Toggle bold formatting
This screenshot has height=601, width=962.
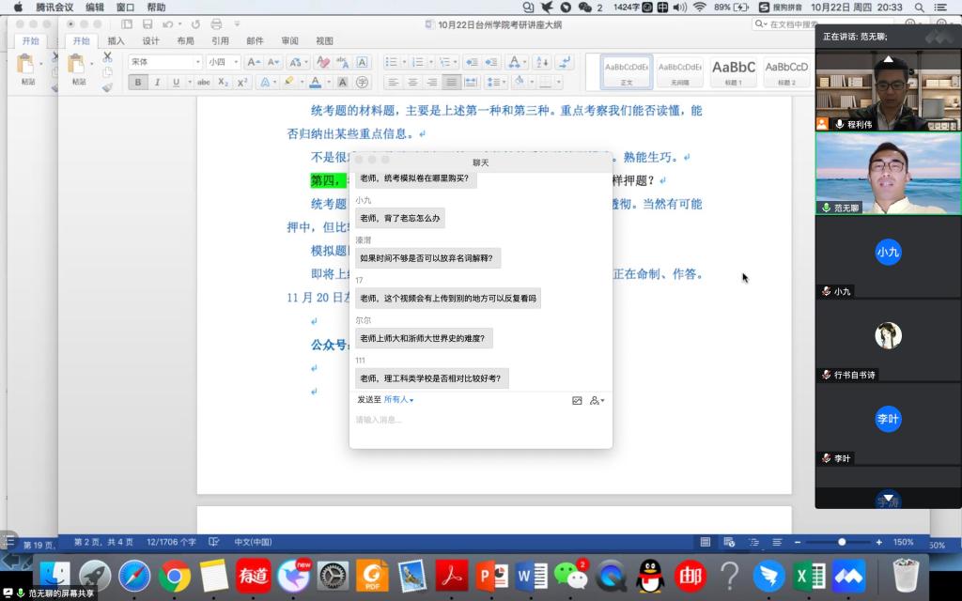point(138,83)
